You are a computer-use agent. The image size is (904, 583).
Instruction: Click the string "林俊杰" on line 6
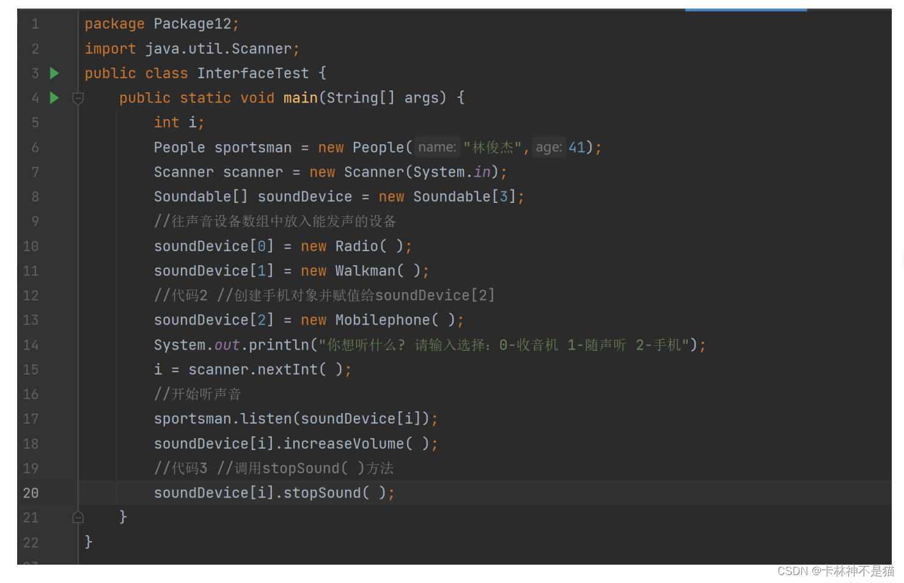tap(492, 147)
